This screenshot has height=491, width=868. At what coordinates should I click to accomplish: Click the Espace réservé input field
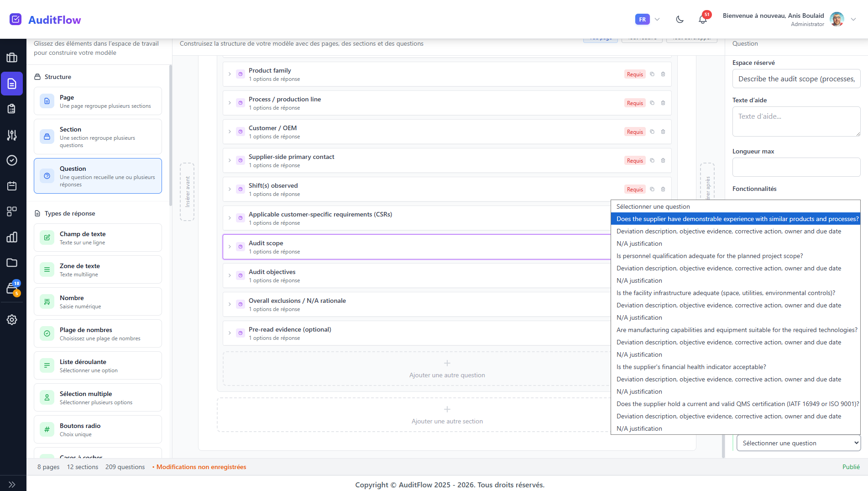click(x=796, y=79)
